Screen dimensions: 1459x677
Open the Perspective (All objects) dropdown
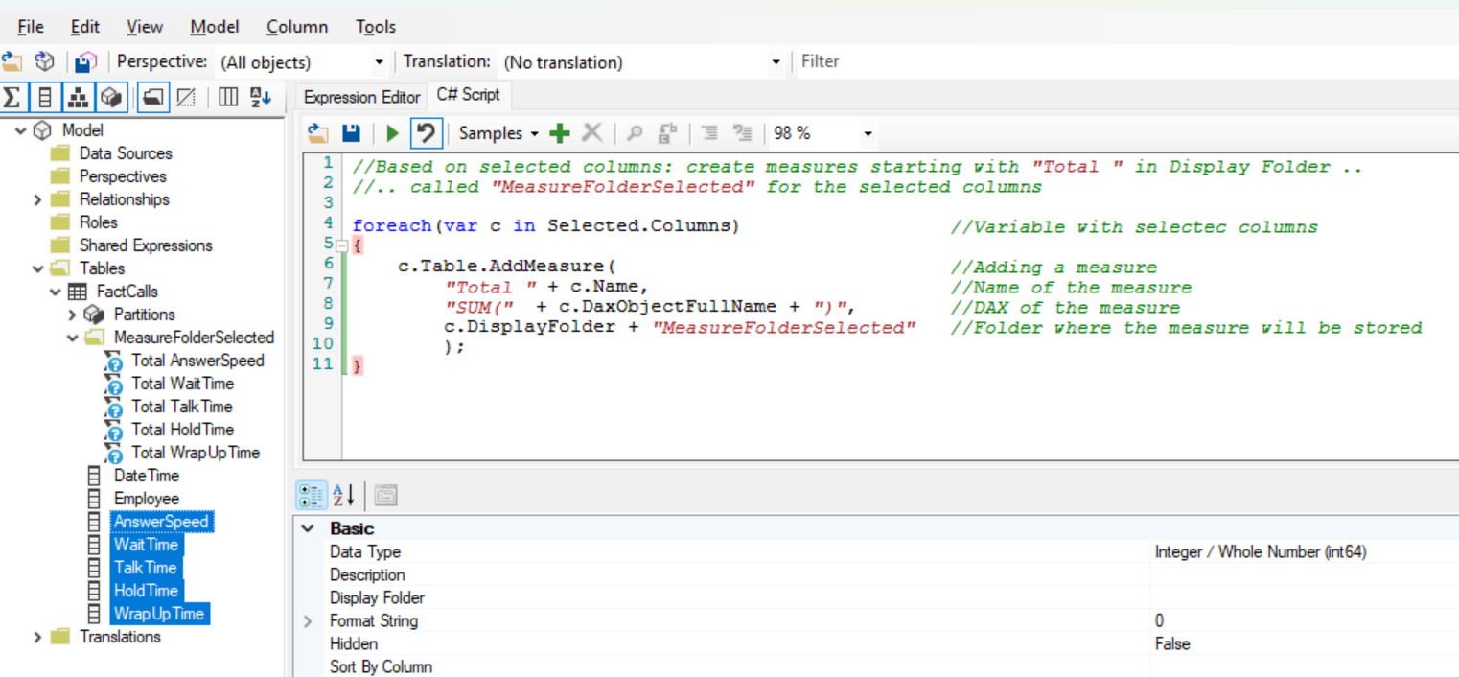(379, 62)
